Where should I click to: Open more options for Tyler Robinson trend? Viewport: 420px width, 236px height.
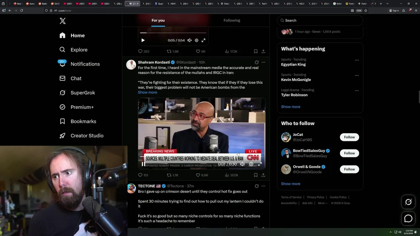tap(357, 90)
